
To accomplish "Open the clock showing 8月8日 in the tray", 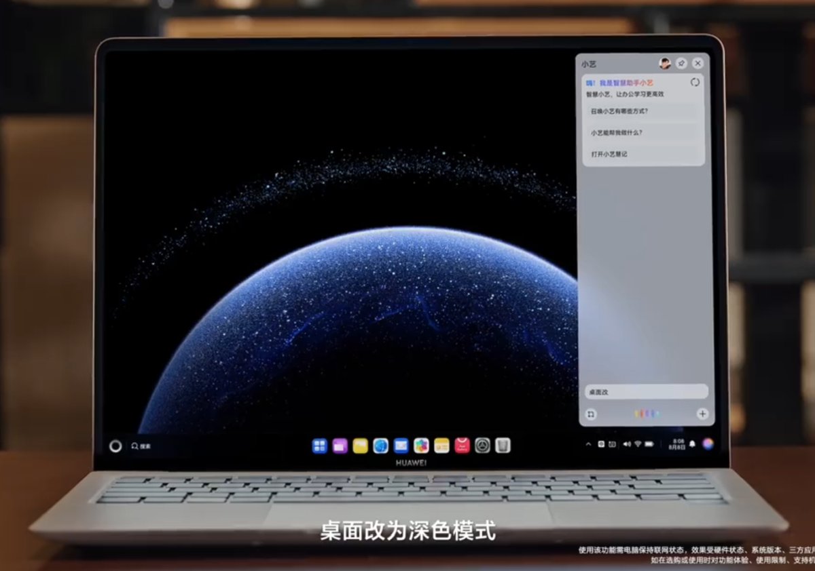I will [x=678, y=444].
